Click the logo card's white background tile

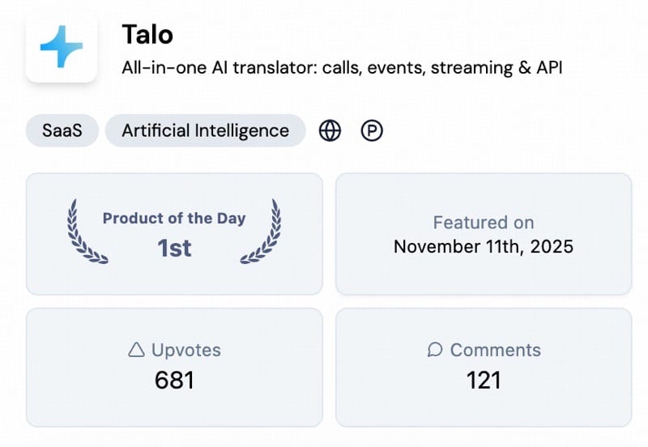pyautogui.click(x=62, y=47)
